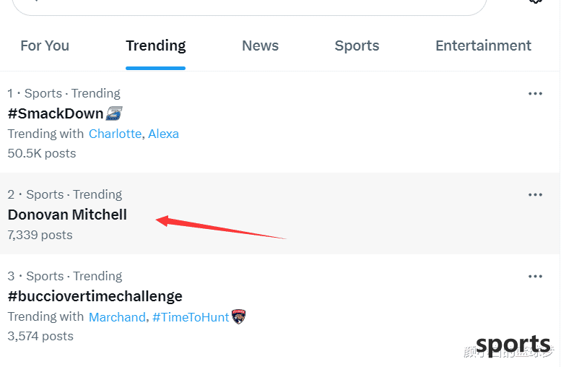Open the Sports tab

coord(357,46)
